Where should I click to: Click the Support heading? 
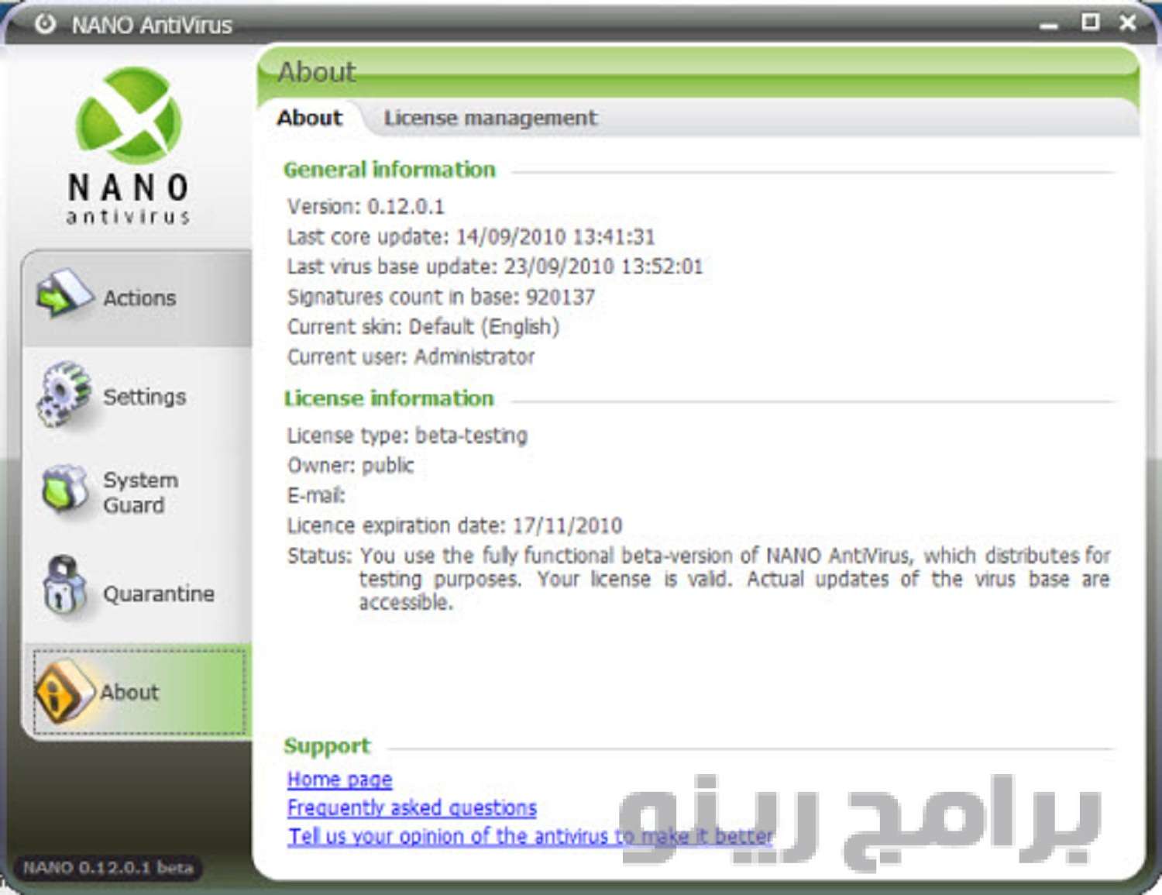pos(327,746)
